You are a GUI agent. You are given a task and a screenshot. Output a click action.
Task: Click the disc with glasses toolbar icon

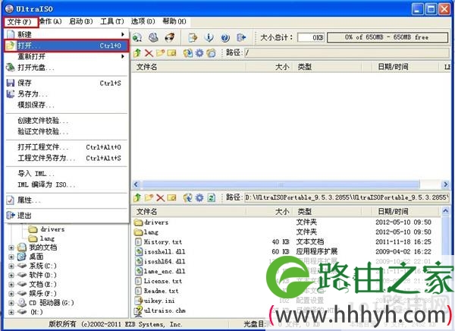[170, 37]
